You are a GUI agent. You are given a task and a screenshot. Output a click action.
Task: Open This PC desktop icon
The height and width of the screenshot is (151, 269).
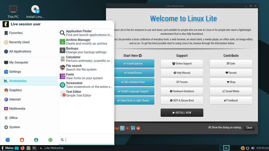point(13,12)
